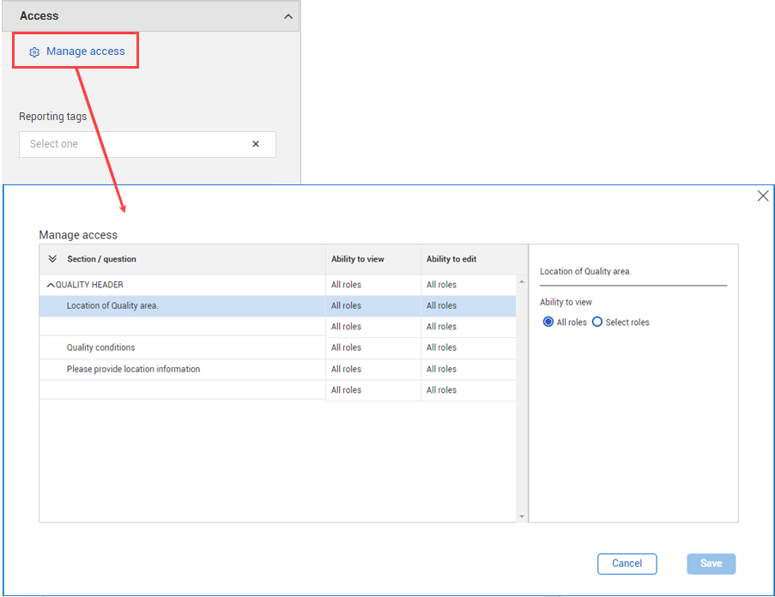Select the Location of Quality area row
Viewport: 775px width, 597px height.
(112, 306)
